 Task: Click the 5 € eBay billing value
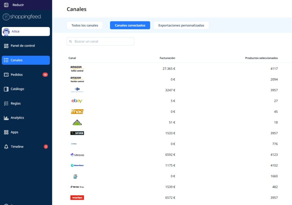173,101
